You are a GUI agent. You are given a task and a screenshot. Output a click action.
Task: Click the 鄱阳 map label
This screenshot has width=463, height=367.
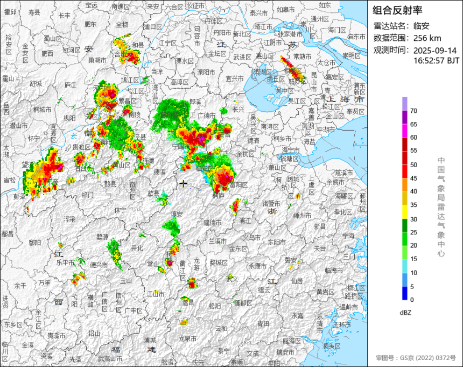[35, 242]
